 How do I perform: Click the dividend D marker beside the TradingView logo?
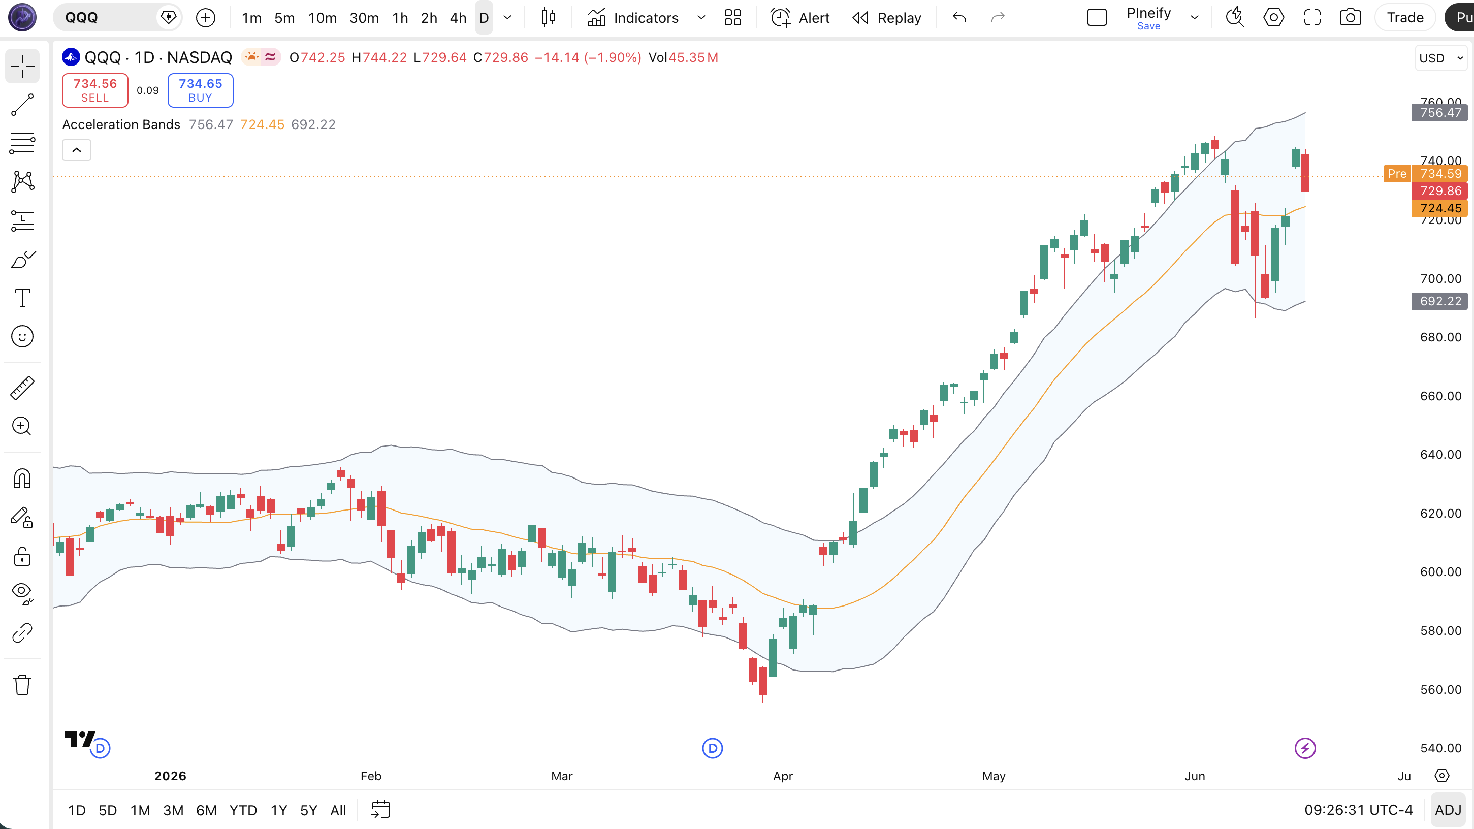pos(100,748)
